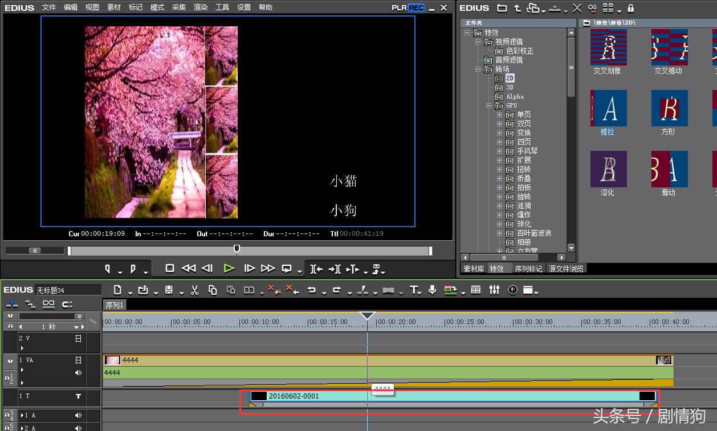Open the vectorscope color wheel icon
Image resolution: width=717 pixels, height=431 pixels.
click(512, 290)
